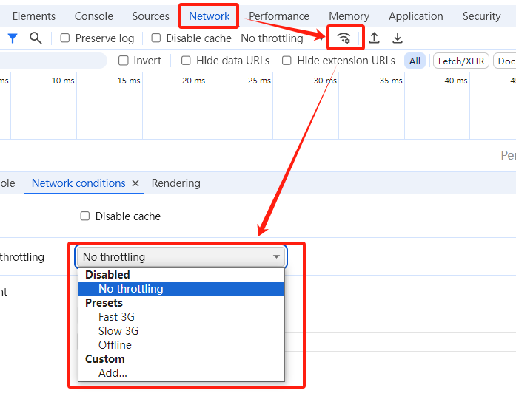Click the blue filter funnel icon
Image resolution: width=516 pixels, height=399 pixels.
pyautogui.click(x=13, y=38)
